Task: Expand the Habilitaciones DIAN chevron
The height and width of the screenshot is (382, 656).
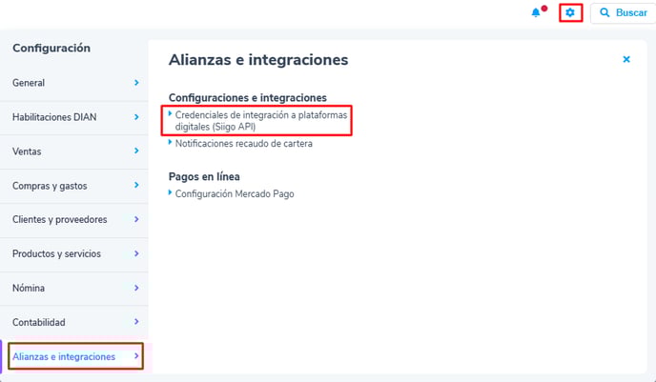Action: click(x=136, y=117)
